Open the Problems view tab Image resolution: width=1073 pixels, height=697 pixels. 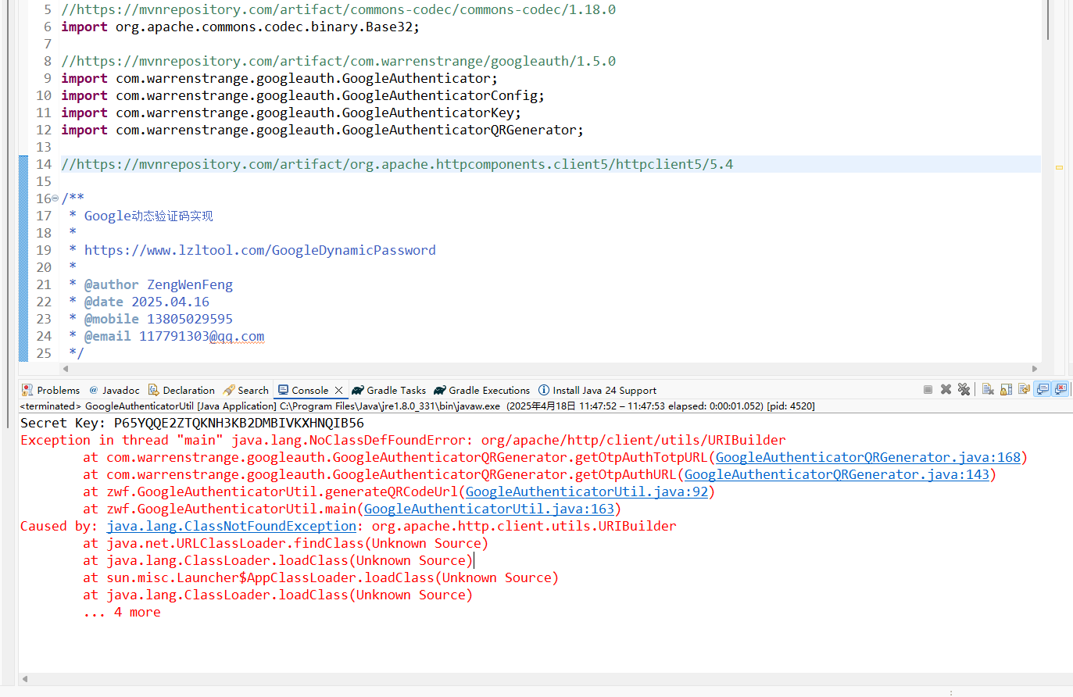coord(51,390)
